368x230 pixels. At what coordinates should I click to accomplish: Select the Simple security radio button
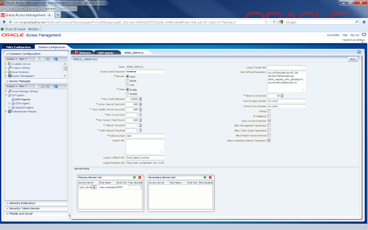pos(128,80)
